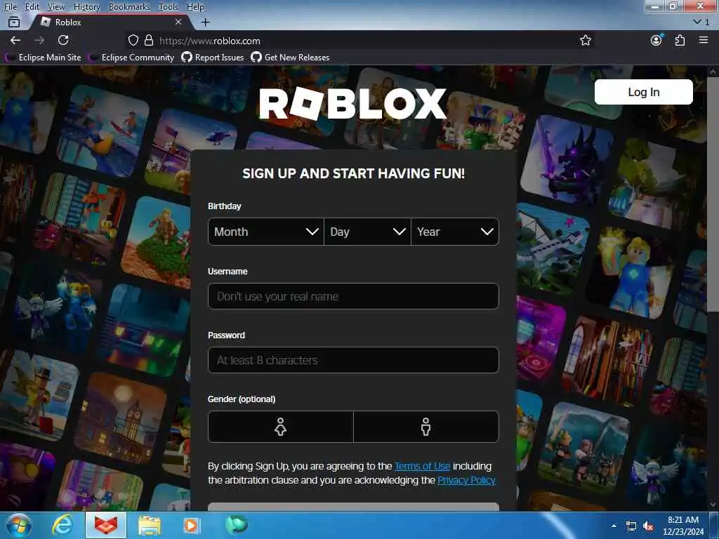The image size is (719, 539).
Task: Click the browser Forward arrow
Action: coord(39,40)
